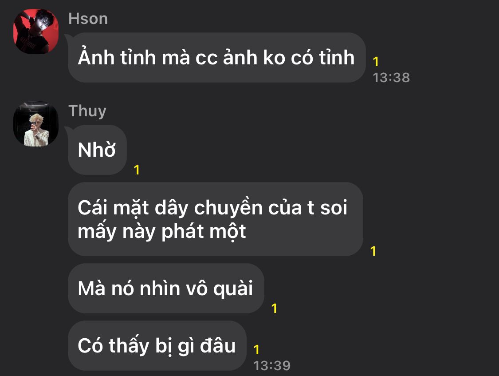Viewport: 499px width, 376px height.
Task: Click the Thuy sender name
Action: tap(87, 111)
